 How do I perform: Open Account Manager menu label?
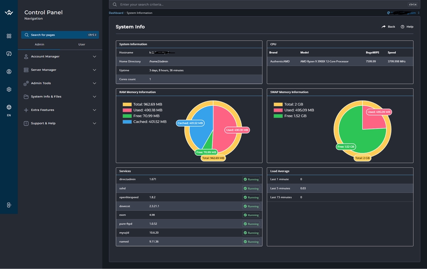click(45, 57)
